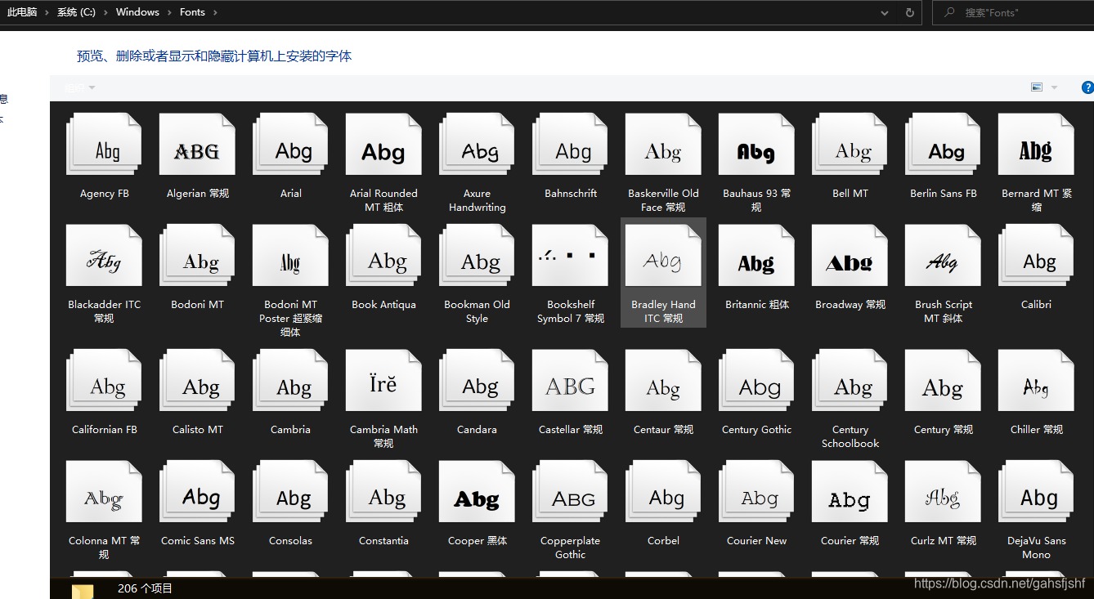Select the Colonna MT 常规 font
This screenshot has width=1094, height=599.
click(104, 492)
